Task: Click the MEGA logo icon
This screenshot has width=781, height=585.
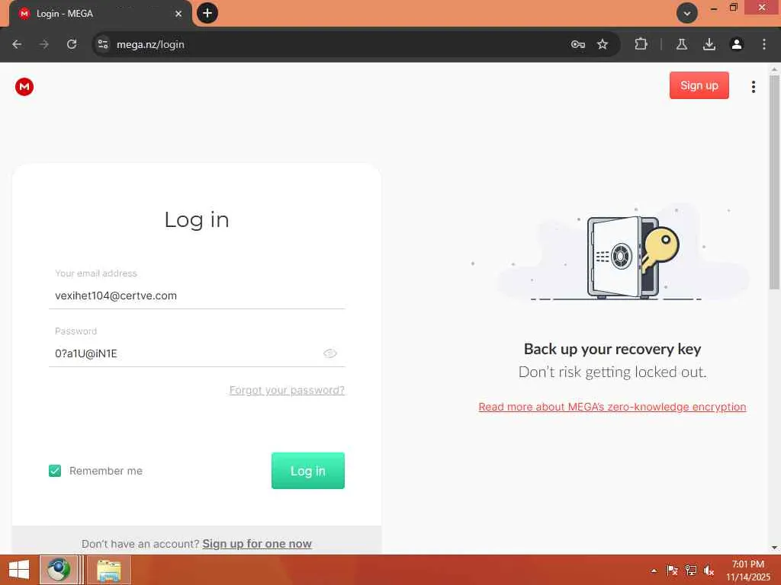Action: (x=24, y=87)
